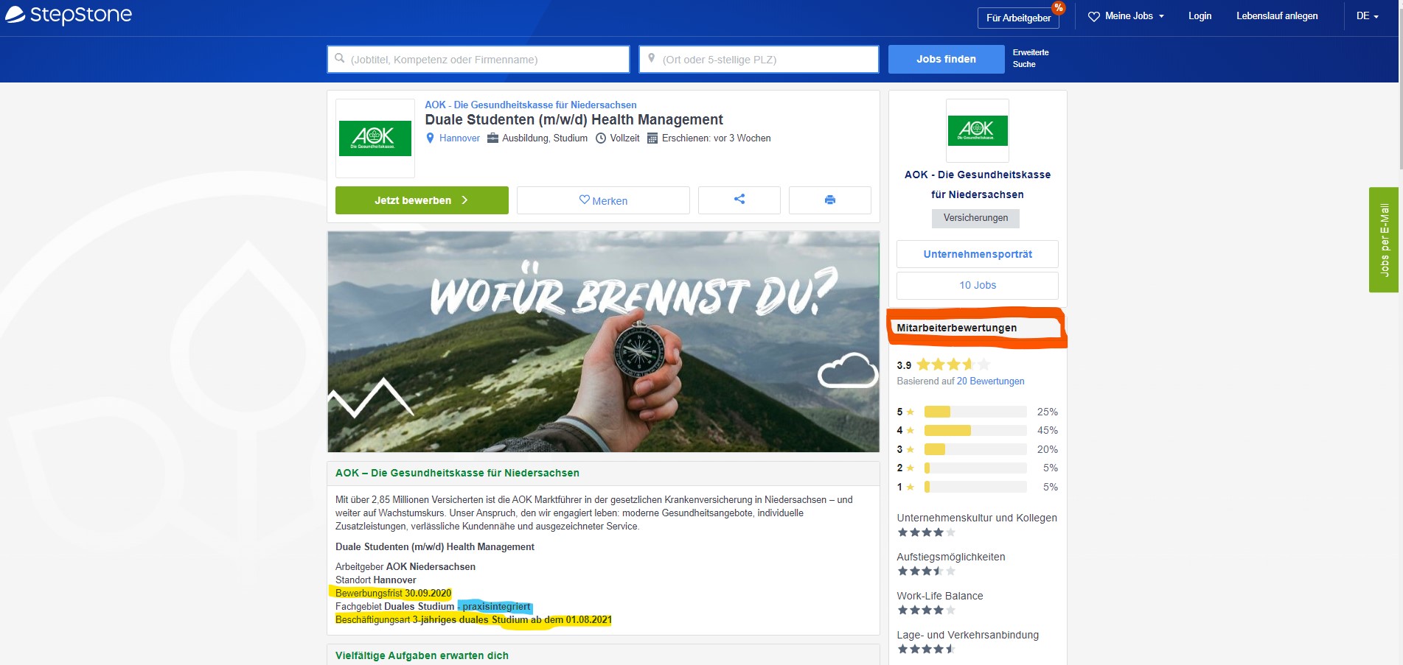Click the Vielfältige Aufgaben erwarten dich heading
Image resolution: width=1403 pixels, height=665 pixels.
tap(422, 655)
